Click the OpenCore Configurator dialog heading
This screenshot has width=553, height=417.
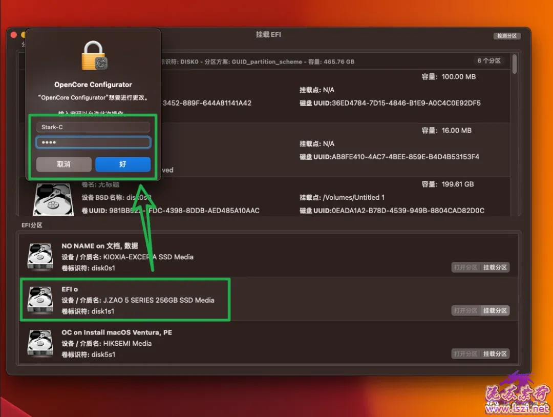pos(93,85)
